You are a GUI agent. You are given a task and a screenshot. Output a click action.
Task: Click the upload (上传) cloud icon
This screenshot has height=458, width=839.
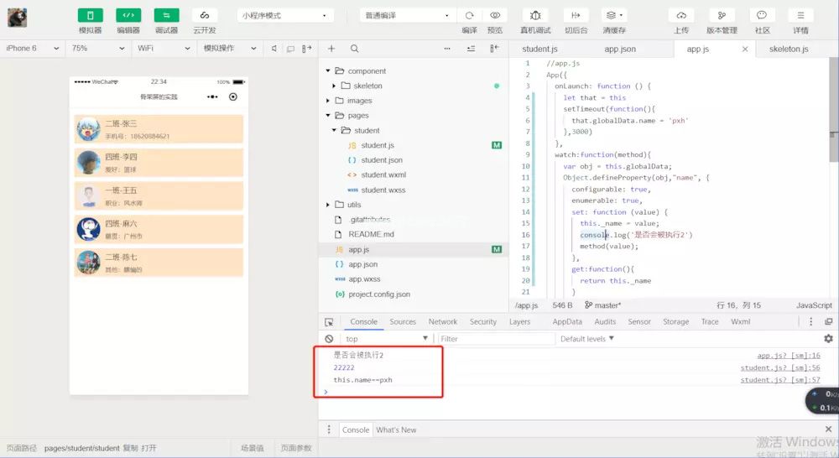[681, 16]
